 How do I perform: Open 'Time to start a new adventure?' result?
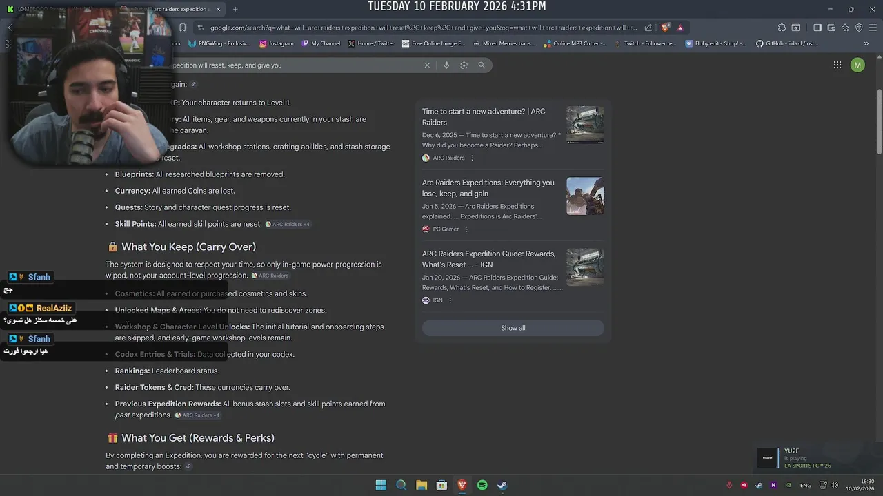click(484, 116)
